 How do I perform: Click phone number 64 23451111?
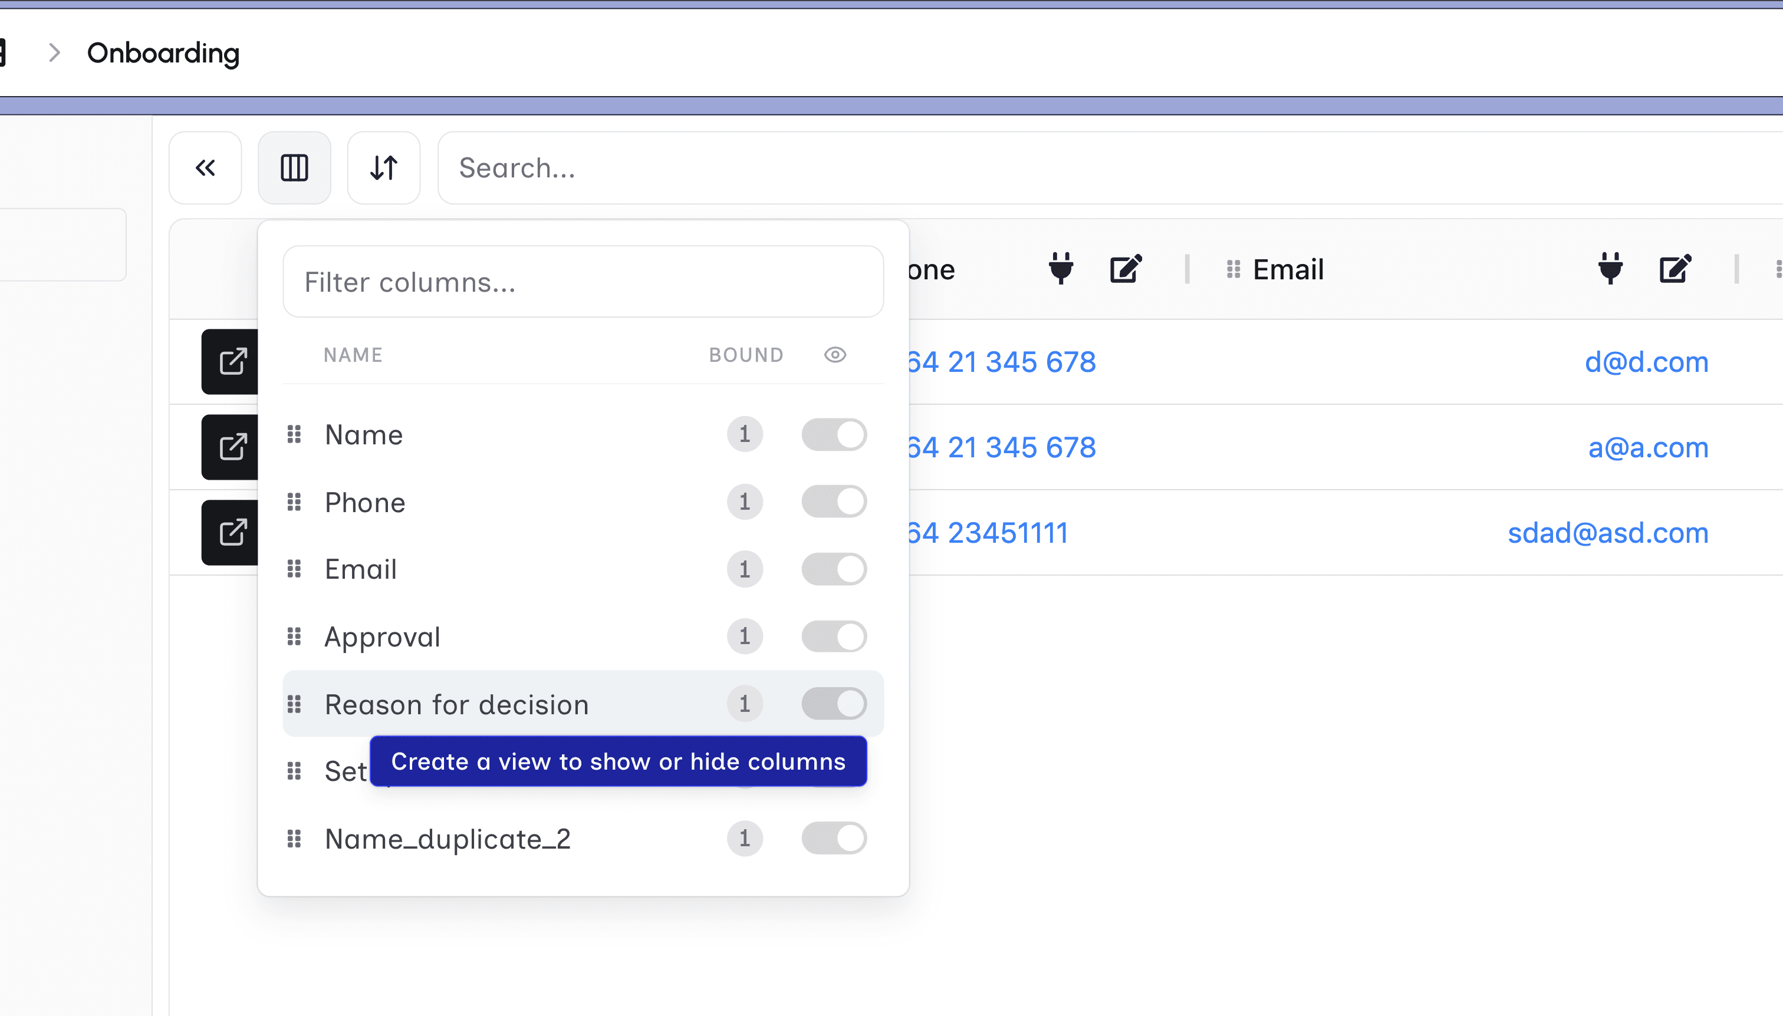(x=989, y=533)
